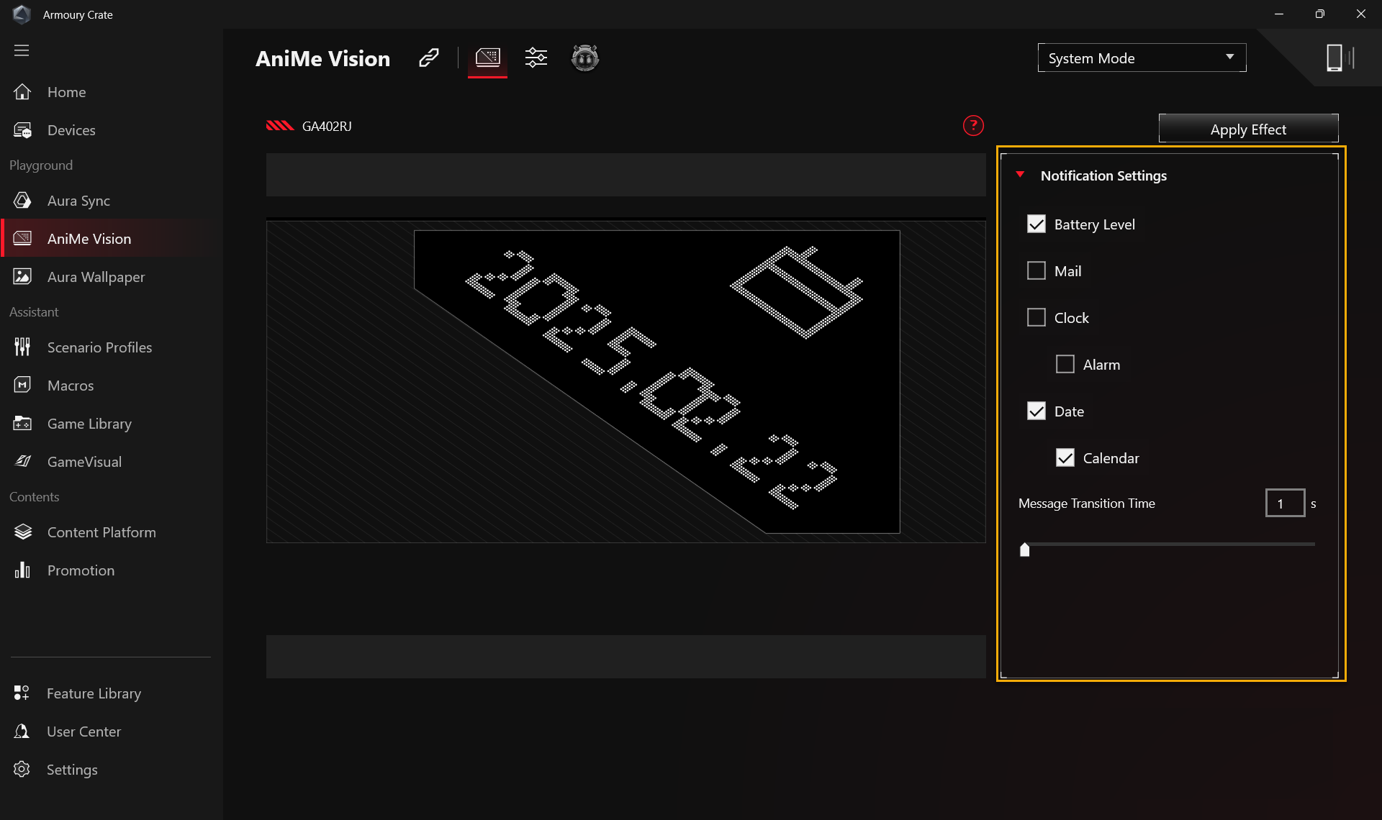Collapse the Notification Settings section
The width and height of the screenshot is (1382, 820).
coord(1020,175)
